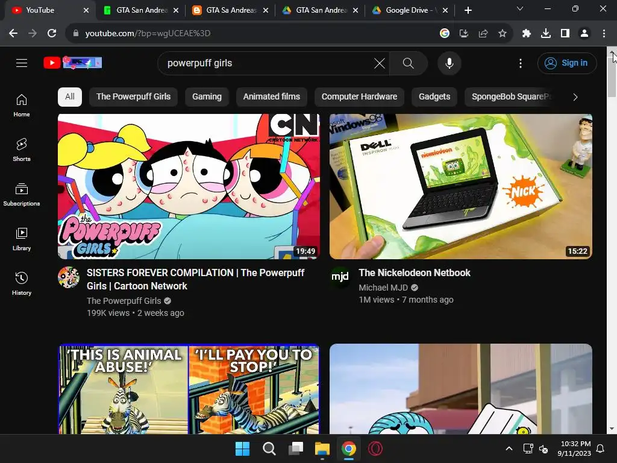Switch to the GTA Sa Andreas Blogger tab

point(231,10)
